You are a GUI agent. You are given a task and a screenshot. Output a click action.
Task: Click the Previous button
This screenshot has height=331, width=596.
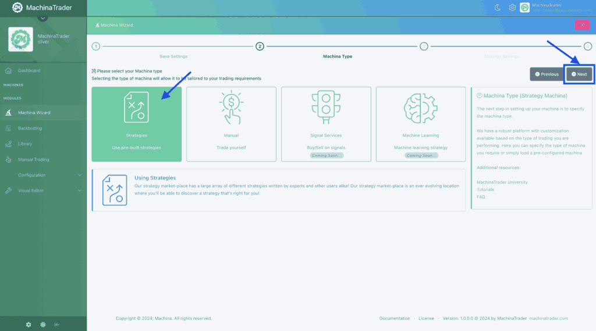point(547,74)
